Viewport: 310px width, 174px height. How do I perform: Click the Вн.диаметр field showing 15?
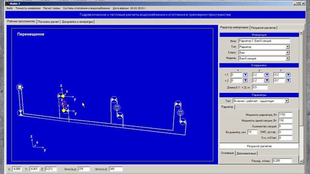click(x=252, y=132)
